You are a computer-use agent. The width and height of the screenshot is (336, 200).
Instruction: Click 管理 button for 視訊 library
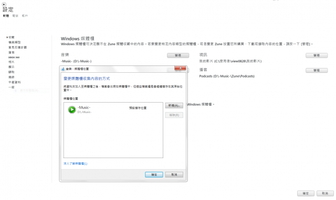(317, 55)
